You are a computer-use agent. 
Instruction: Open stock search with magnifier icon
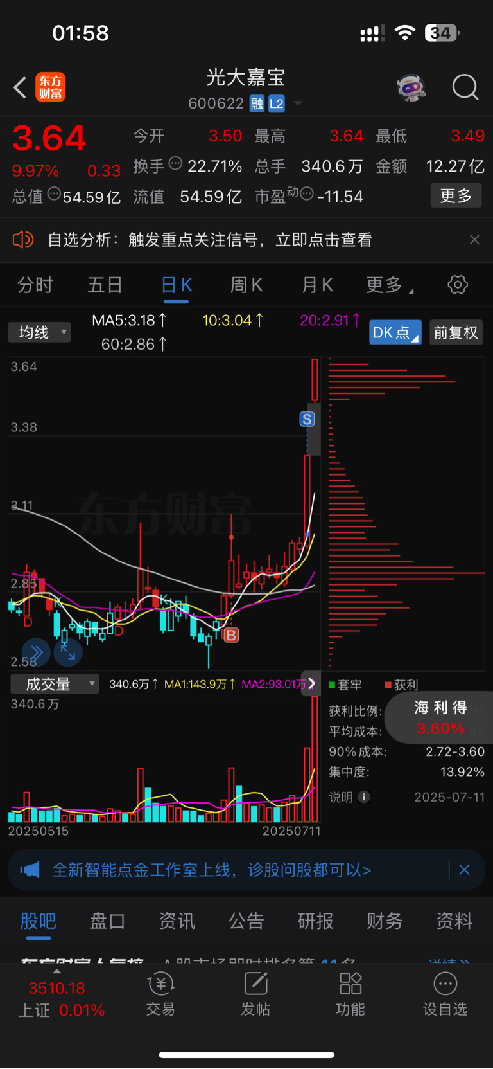pos(465,87)
